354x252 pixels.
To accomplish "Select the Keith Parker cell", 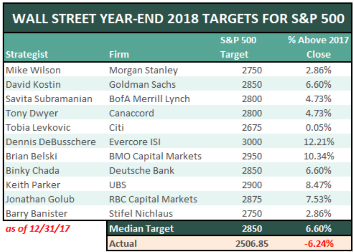I will tap(33, 185).
